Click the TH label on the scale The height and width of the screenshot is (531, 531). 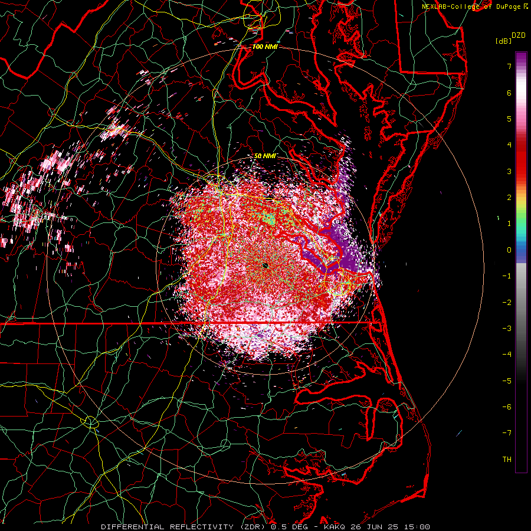(507, 459)
